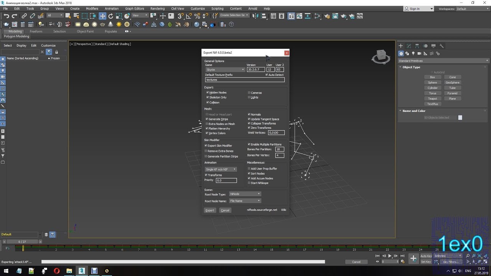Click the Sun light icon in second toolbar
The height and width of the screenshot is (276, 491).
(x=119, y=24)
